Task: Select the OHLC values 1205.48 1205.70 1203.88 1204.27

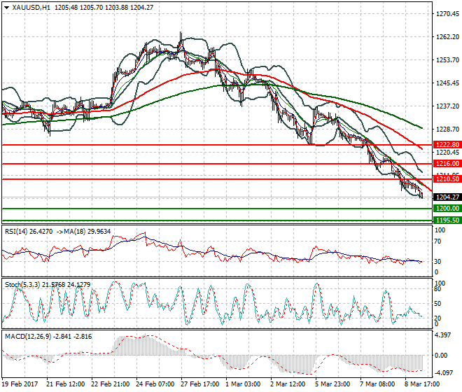Action: click(x=104, y=8)
